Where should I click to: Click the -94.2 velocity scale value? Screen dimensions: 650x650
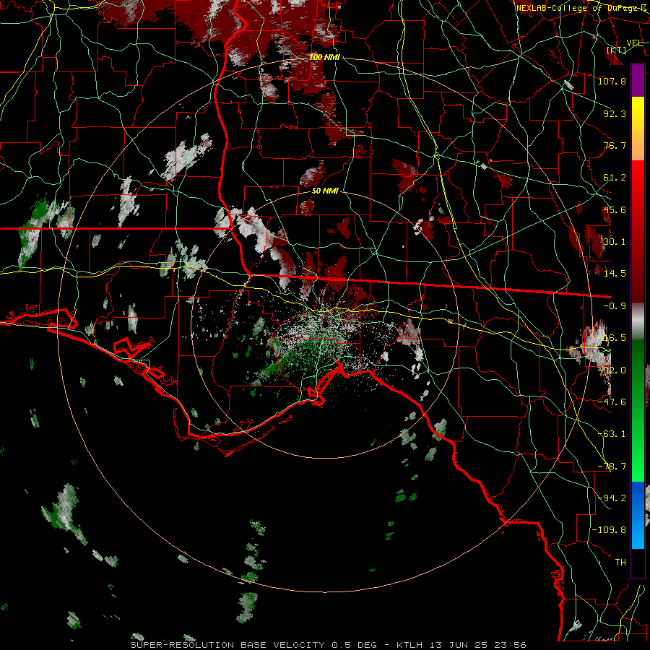click(x=612, y=498)
